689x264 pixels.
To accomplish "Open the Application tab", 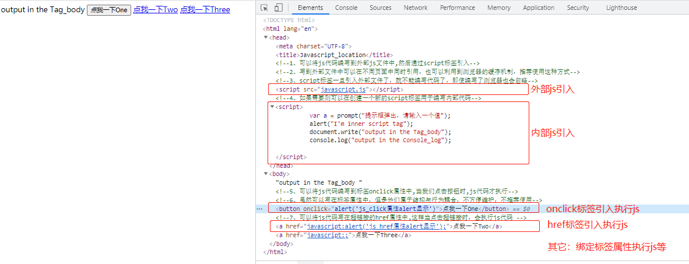I will 539,8.
